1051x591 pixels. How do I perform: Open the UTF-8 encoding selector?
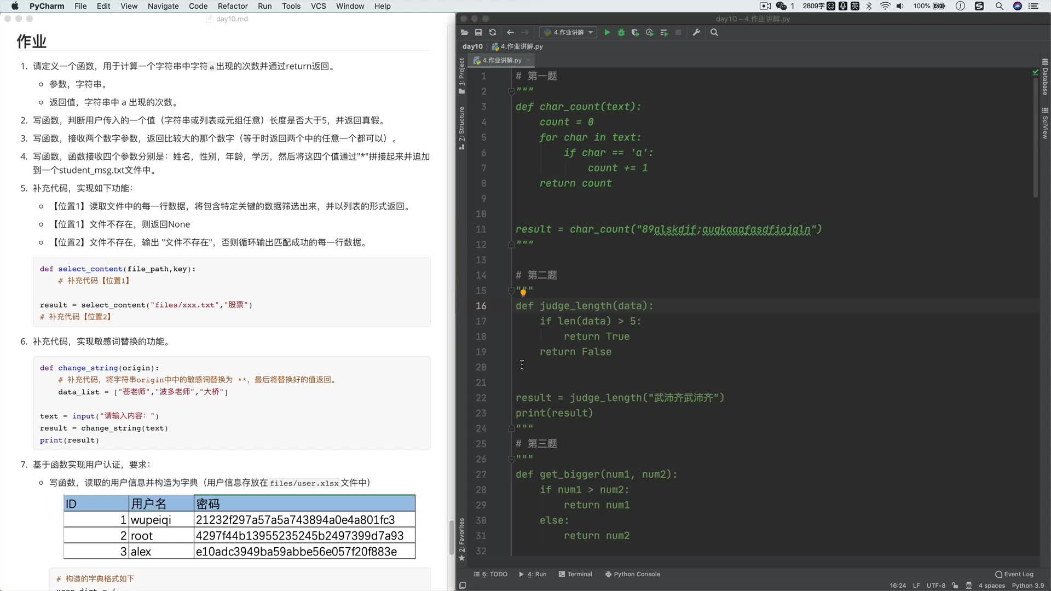(935, 586)
